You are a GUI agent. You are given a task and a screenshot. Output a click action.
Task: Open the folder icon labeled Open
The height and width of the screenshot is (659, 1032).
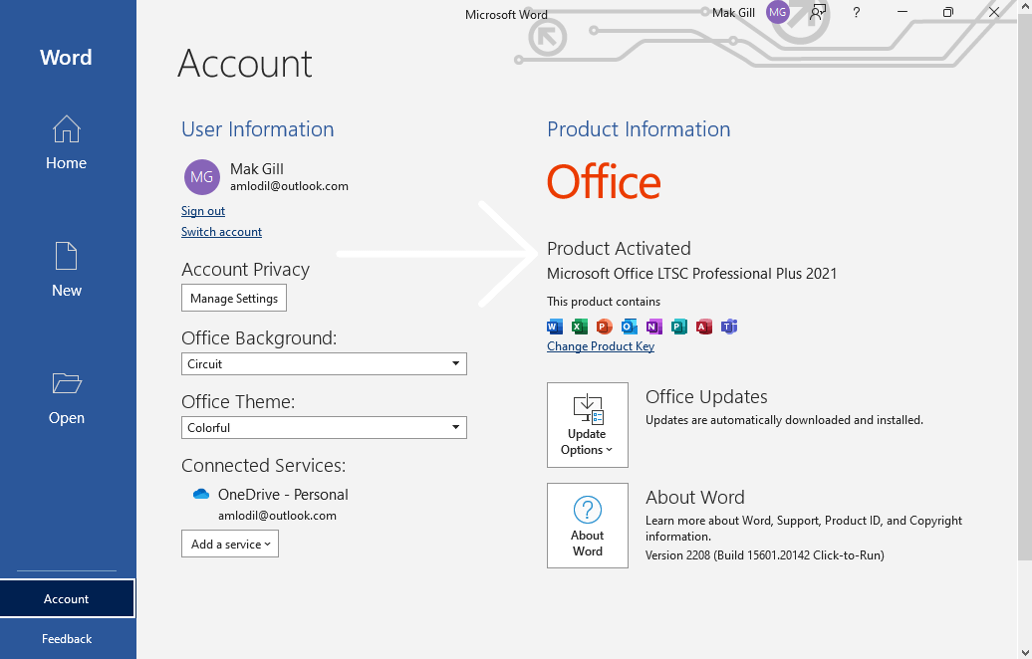pos(66,383)
